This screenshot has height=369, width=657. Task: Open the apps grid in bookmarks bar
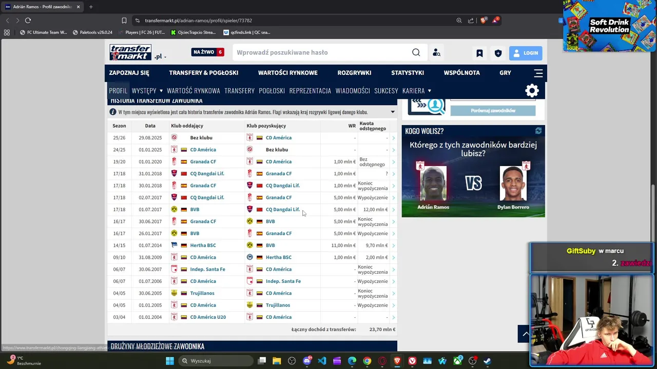(7, 32)
